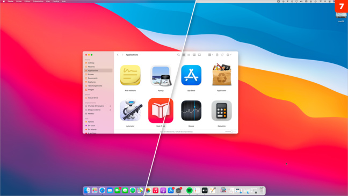348x196 pixels.
Task: Open Photos from the Dock
Action: tap(148, 190)
